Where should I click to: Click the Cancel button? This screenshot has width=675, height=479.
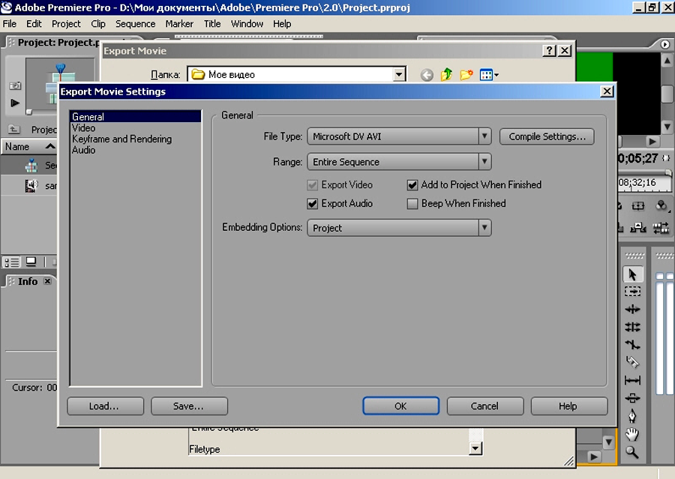click(x=485, y=406)
